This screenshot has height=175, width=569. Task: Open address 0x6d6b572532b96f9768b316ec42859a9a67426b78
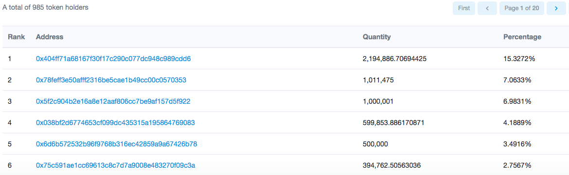[x=117, y=144]
